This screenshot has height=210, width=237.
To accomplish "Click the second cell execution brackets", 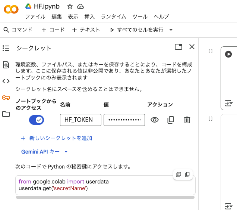I will [211, 118].
